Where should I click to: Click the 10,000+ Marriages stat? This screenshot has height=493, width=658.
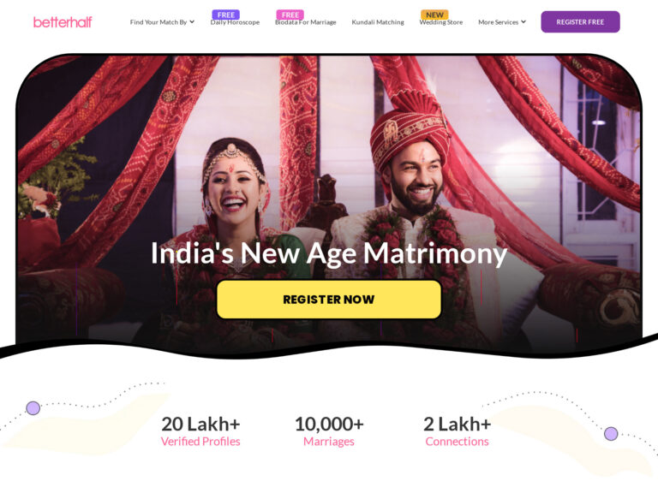[x=329, y=431]
